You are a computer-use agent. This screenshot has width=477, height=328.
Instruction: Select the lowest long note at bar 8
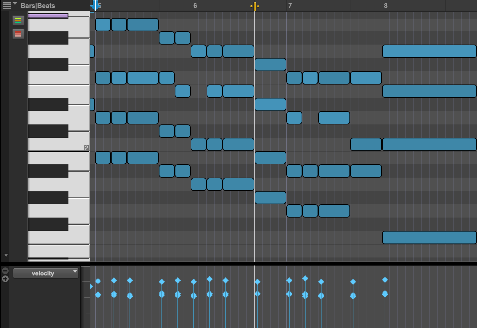click(x=429, y=238)
